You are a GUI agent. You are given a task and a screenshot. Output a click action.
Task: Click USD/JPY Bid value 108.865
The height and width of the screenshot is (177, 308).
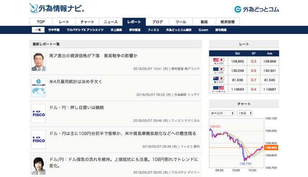coord(237,62)
